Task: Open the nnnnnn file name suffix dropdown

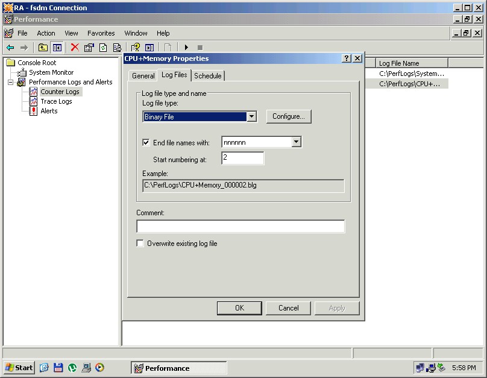Action: 296,142
